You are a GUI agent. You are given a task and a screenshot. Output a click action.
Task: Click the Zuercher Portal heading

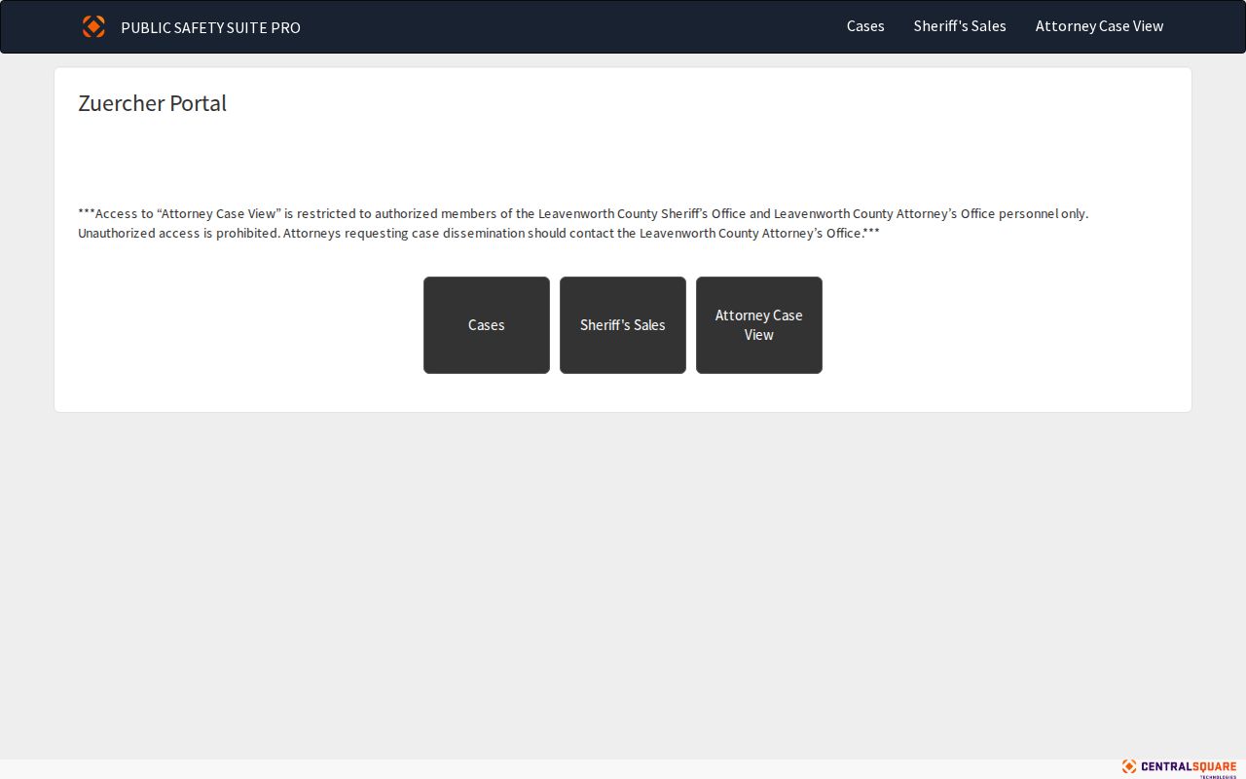pyautogui.click(x=152, y=103)
